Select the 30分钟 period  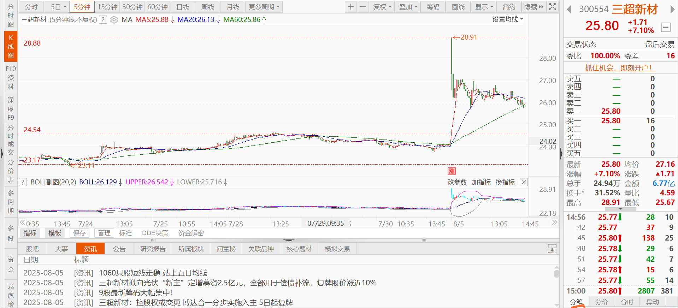coord(132,7)
